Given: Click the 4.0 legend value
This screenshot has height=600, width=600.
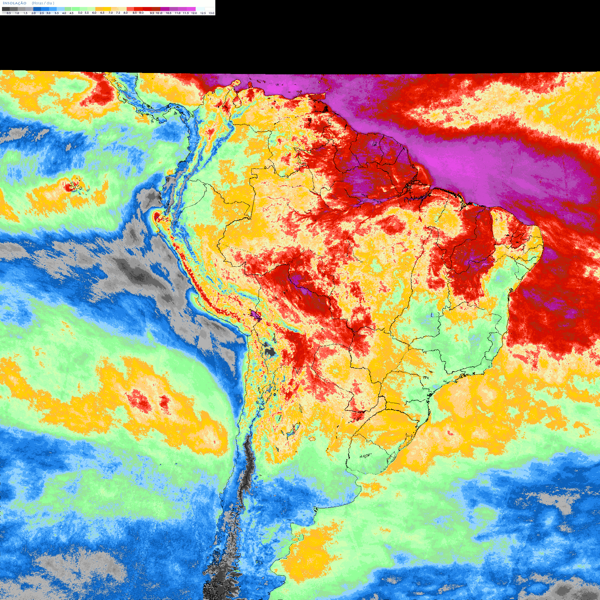Looking at the screenshot, I should [64, 13].
